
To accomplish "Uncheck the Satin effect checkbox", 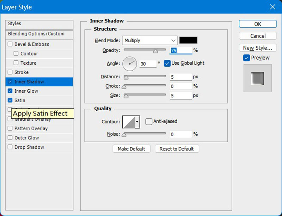I will 10,100.
